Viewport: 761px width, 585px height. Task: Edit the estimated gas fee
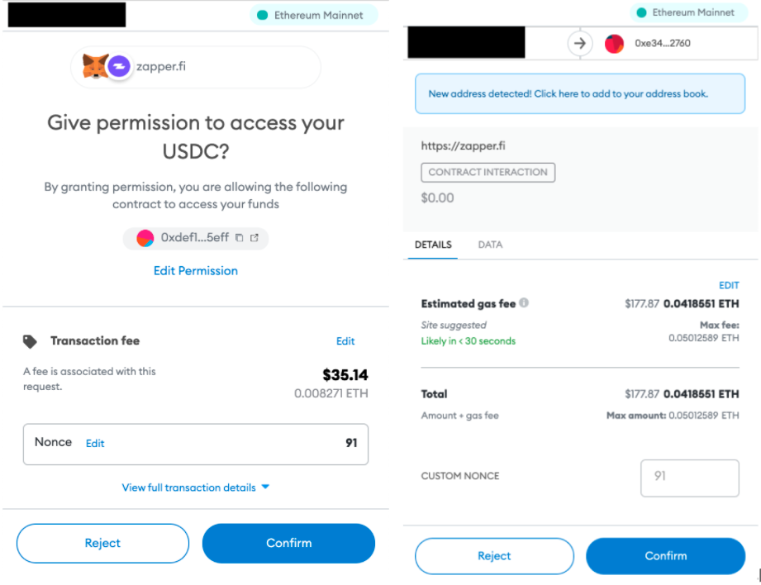[729, 285]
